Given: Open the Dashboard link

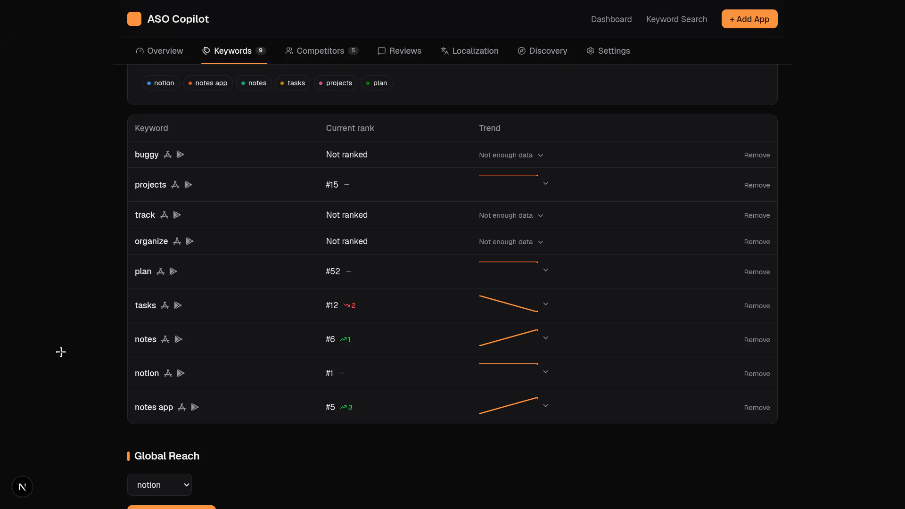Looking at the screenshot, I should [611, 19].
